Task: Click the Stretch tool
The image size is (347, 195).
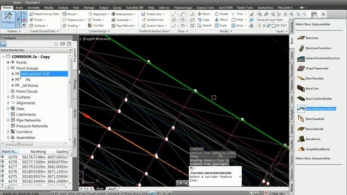Action: point(204,25)
